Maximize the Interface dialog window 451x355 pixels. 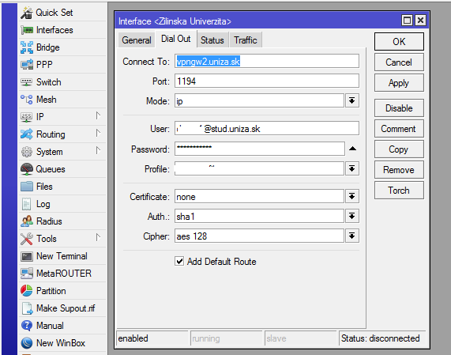pyautogui.click(x=407, y=21)
